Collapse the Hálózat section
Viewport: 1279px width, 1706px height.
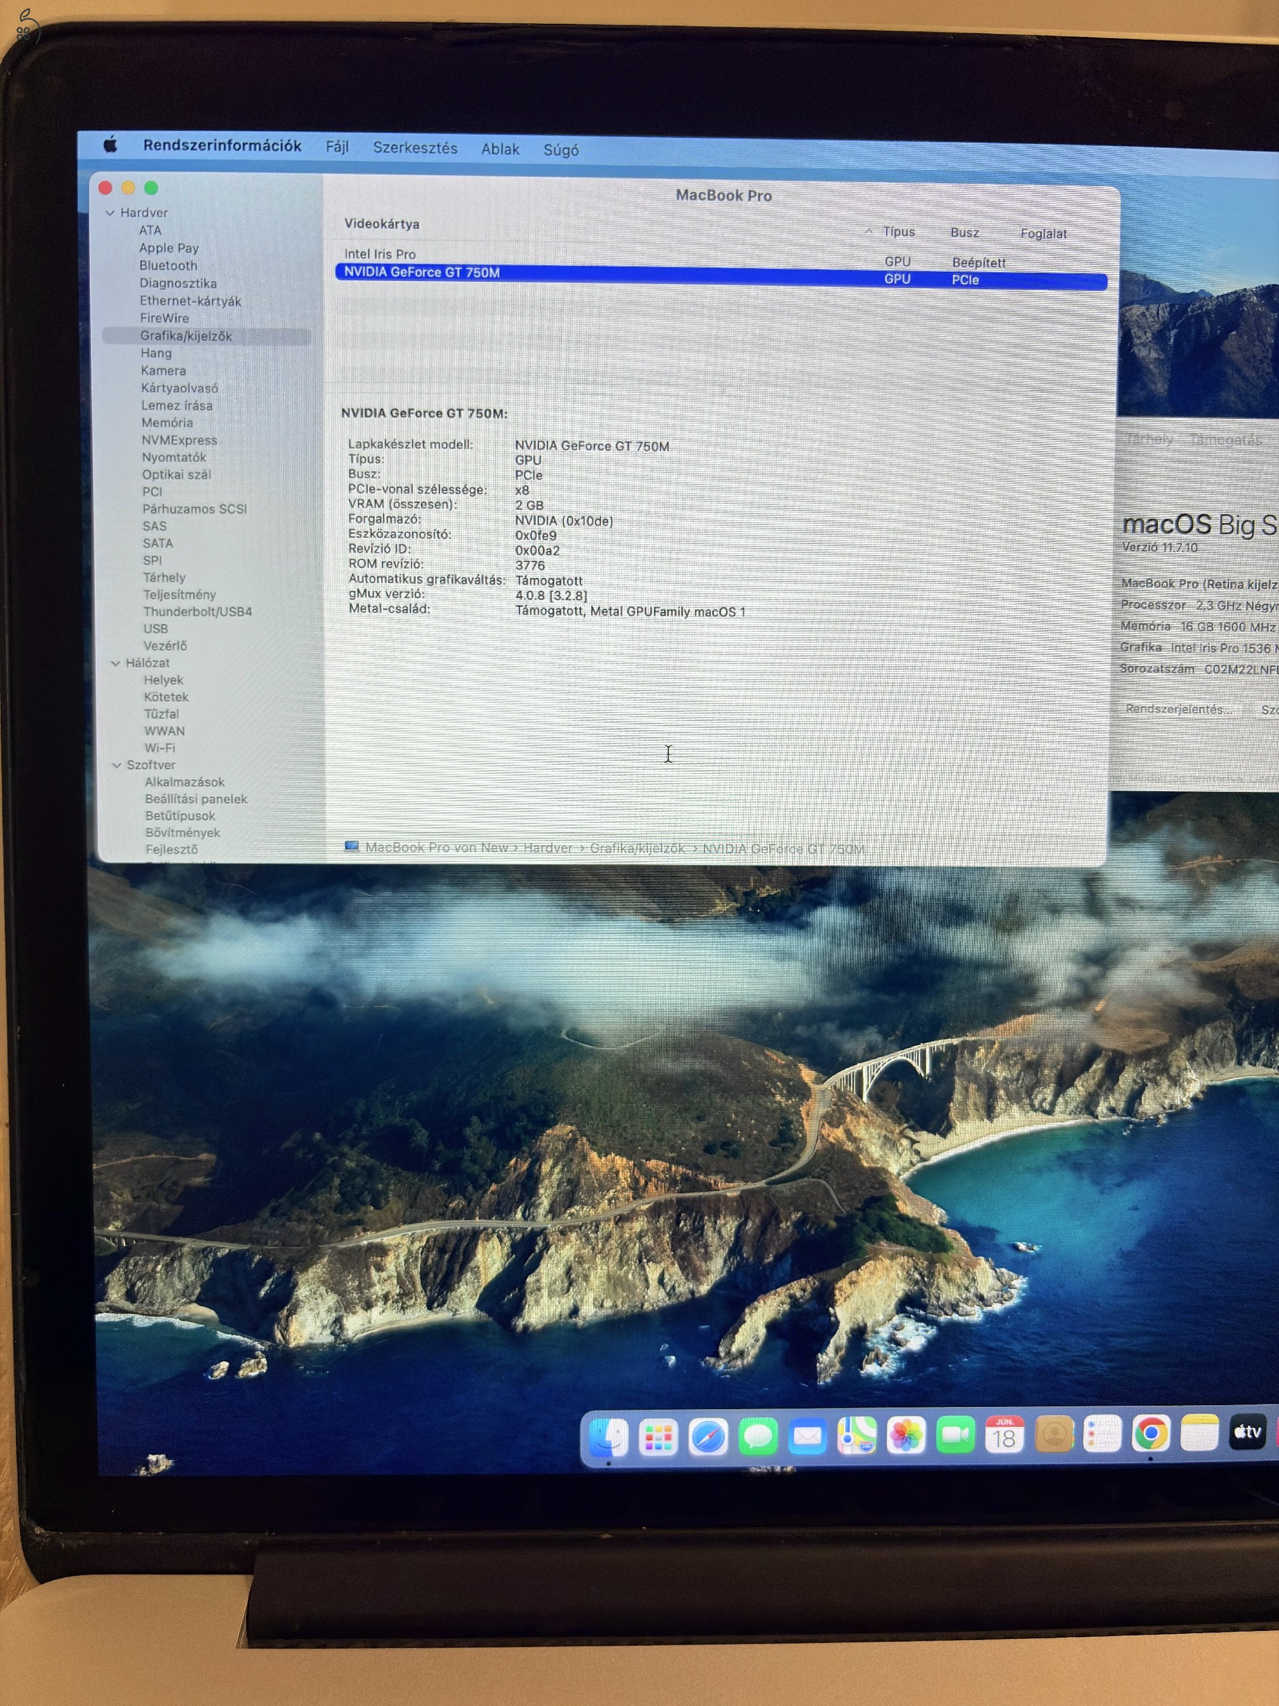pyautogui.click(x=115, y=663)
